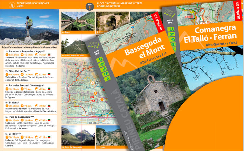The width and height of the screenshot is (244, 151).
Task: Click folded map icon on Bassegoda el Mont cover
Action: tap(94, 45)
